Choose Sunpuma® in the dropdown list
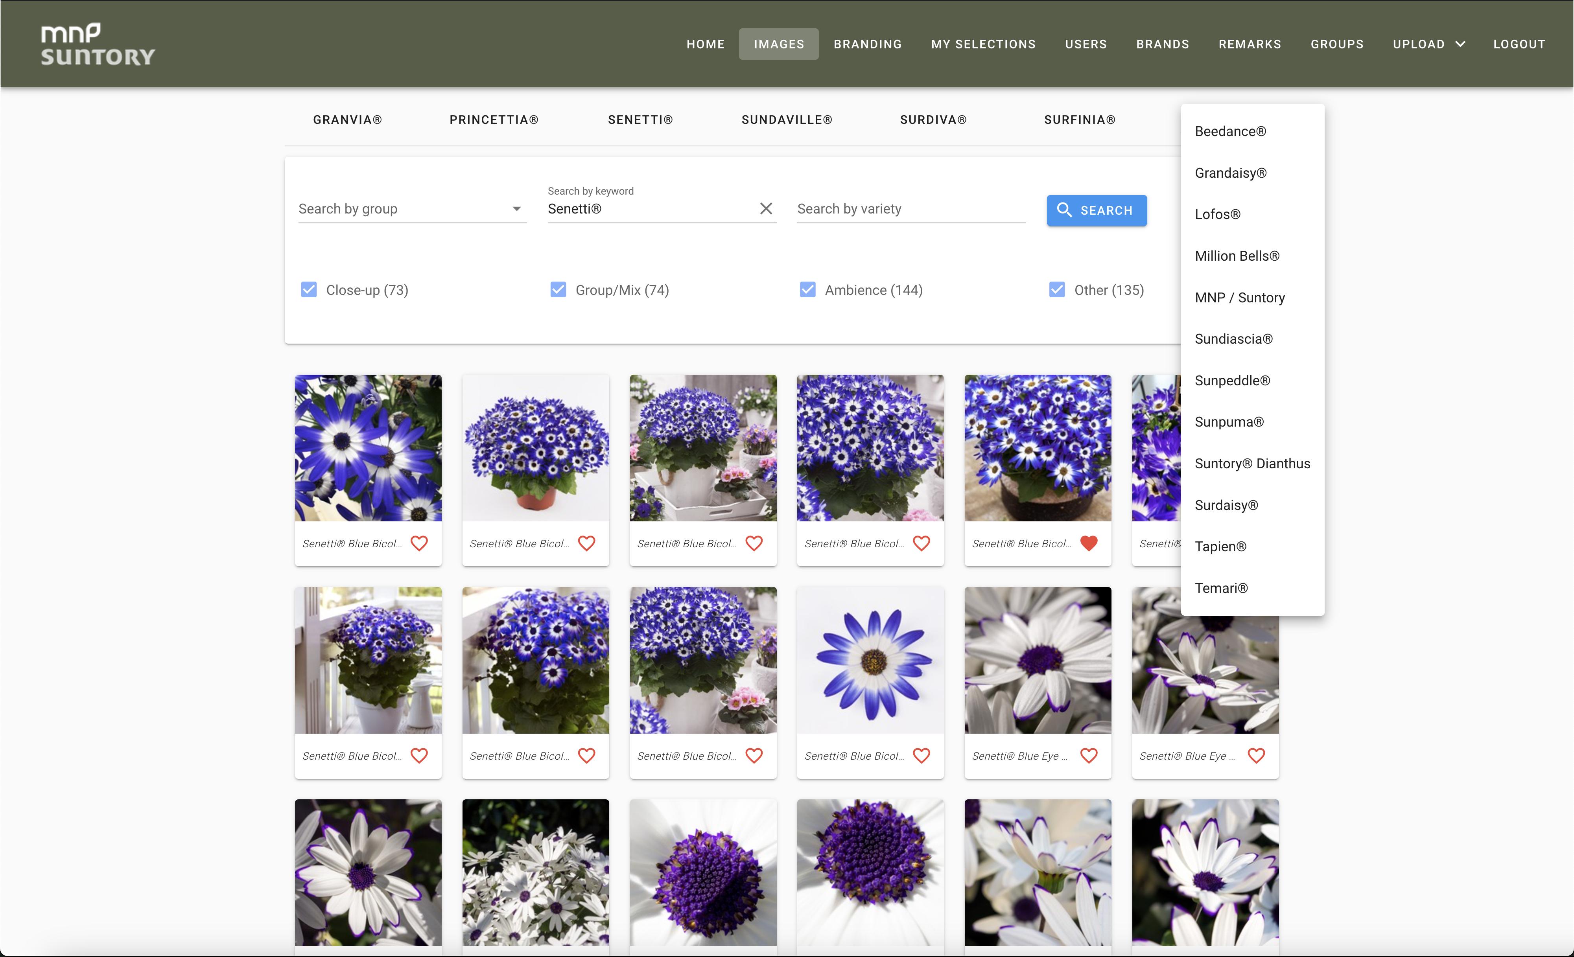 tap(1229, 422)
